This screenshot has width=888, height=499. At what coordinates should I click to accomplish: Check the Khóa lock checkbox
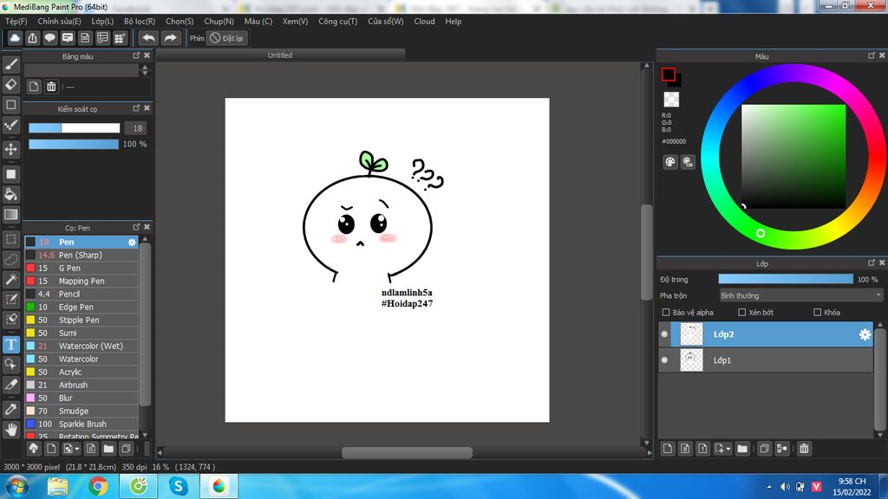817,312
